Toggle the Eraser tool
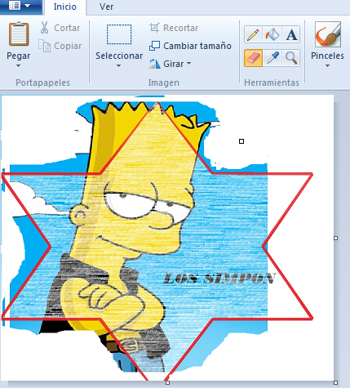Screen dimensions: 350x388 coord(253,58)
